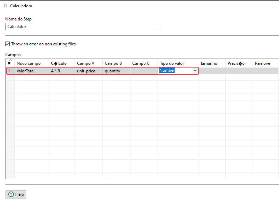The image size is (279, 204).
Task: Select the A * B calculation cell
Action: (62, 71)
